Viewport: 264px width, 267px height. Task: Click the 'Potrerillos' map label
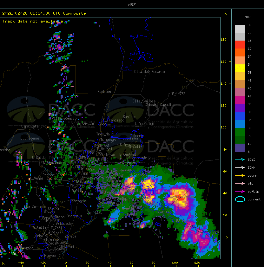click(x=53, y=175)
